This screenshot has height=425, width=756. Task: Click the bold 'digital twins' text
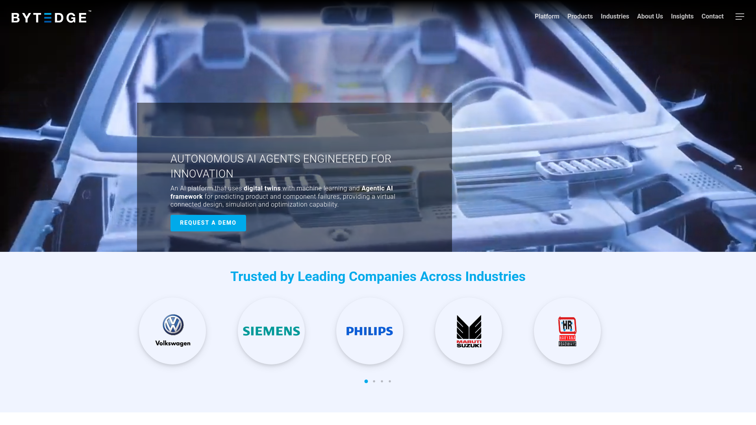pos(262,188)
